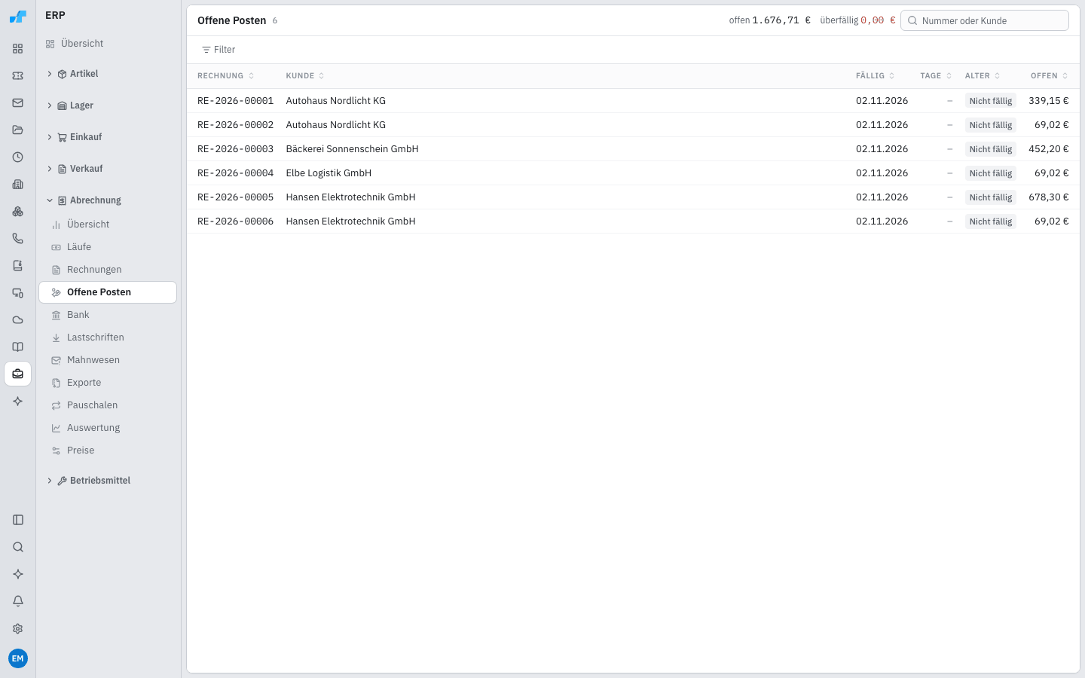
Task: Click the mail envelope icon in rail
Action: pyautogui.click(x=18, y=102)
